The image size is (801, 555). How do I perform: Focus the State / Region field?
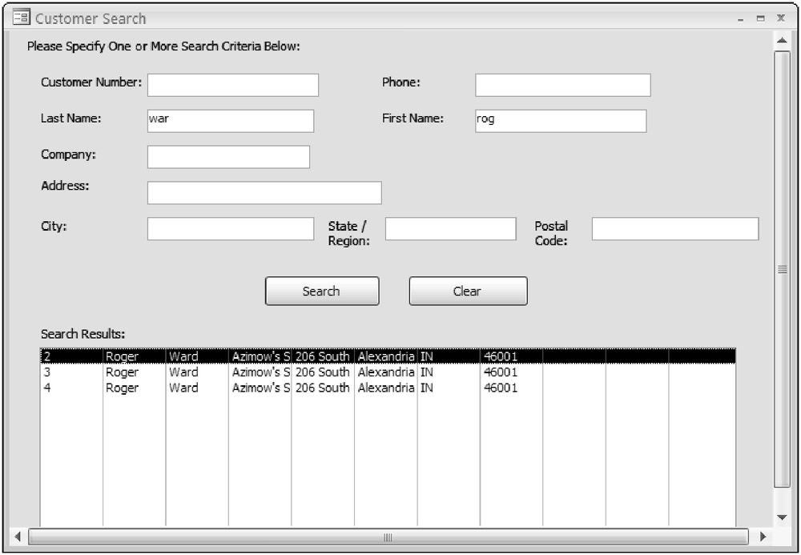450,229
